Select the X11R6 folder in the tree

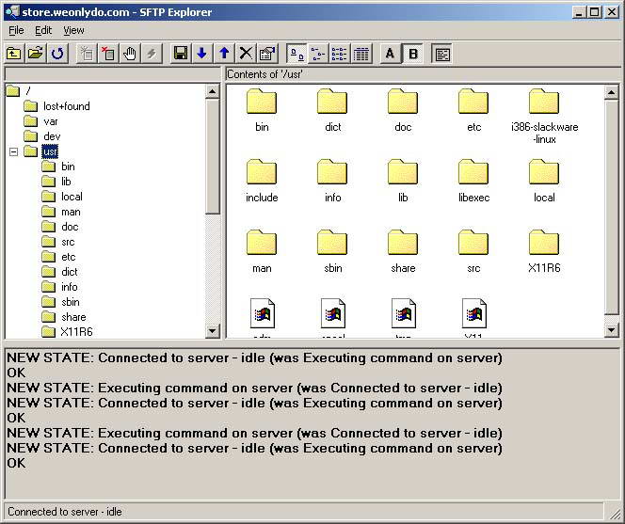point(76,332)
